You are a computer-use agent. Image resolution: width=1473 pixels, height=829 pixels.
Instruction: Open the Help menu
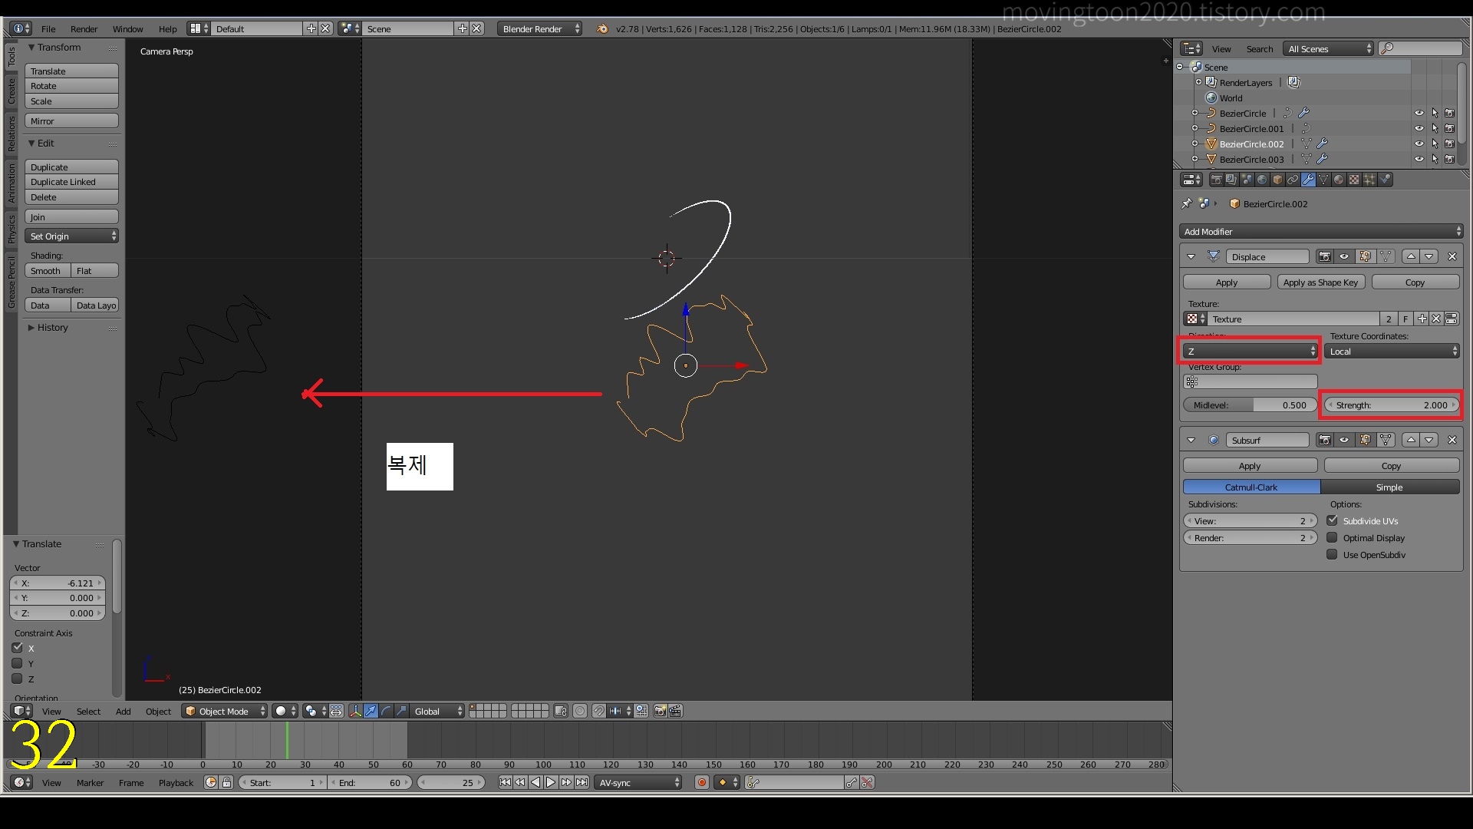[167, 28]
